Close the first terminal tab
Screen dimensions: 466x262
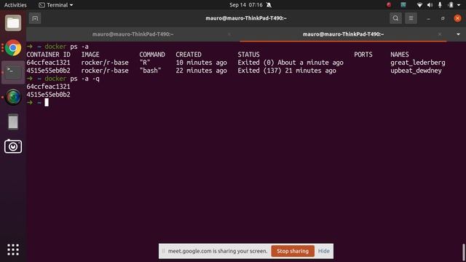pos(229,34)
